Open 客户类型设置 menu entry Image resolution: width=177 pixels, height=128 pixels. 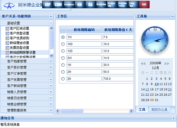19,33
